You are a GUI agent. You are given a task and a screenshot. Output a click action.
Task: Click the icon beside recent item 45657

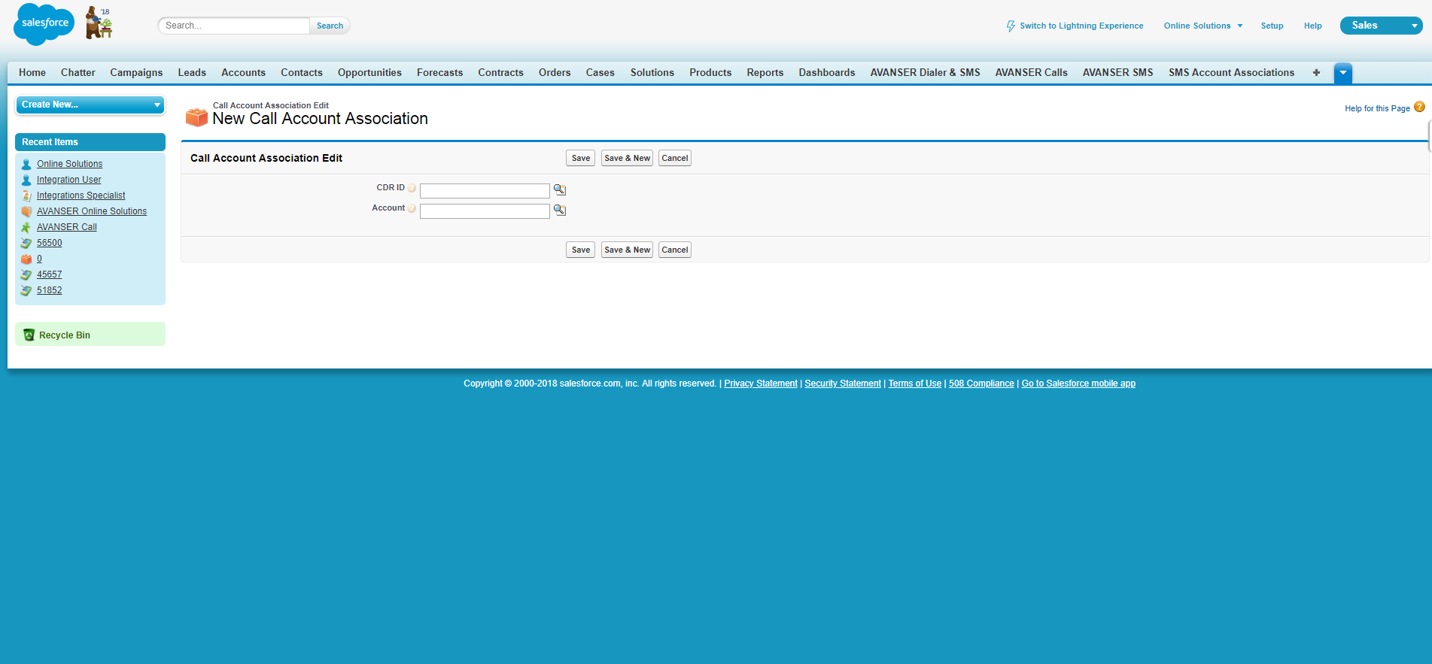coord(26,274)
